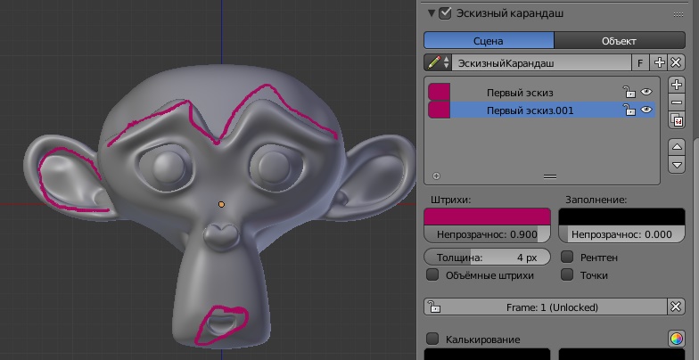Click the color wheel icon beside Калькирование

676,339
